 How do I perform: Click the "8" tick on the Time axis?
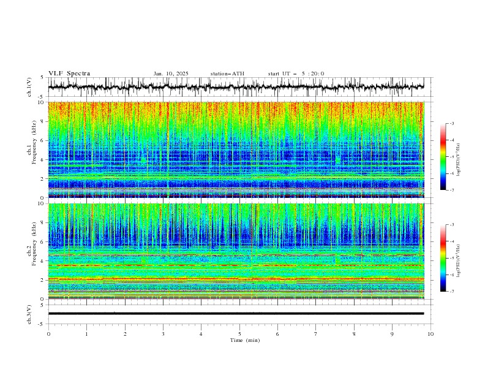(354, 334)
